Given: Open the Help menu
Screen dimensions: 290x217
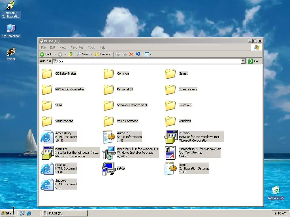Looking at the screenshot, I should tap(102, 47).
